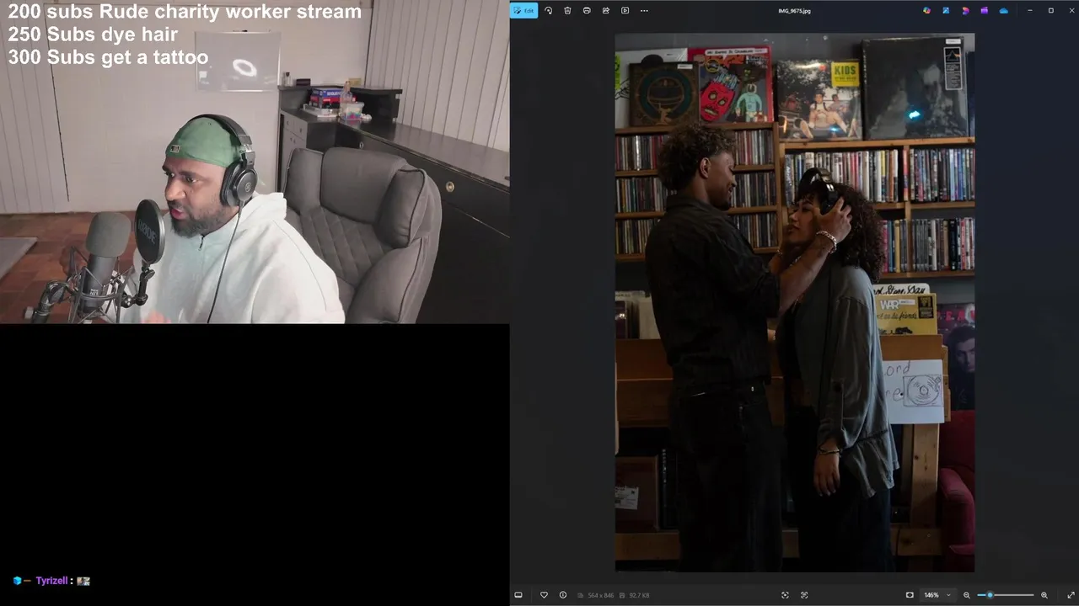1079x606 pixels.
Task: Click the Tyrizell chat username
Action: pos(51,581)
